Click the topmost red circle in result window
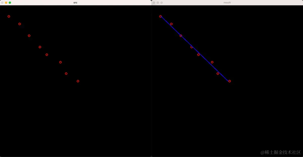This screenshot has width=303, height=157. click(160, 16)
